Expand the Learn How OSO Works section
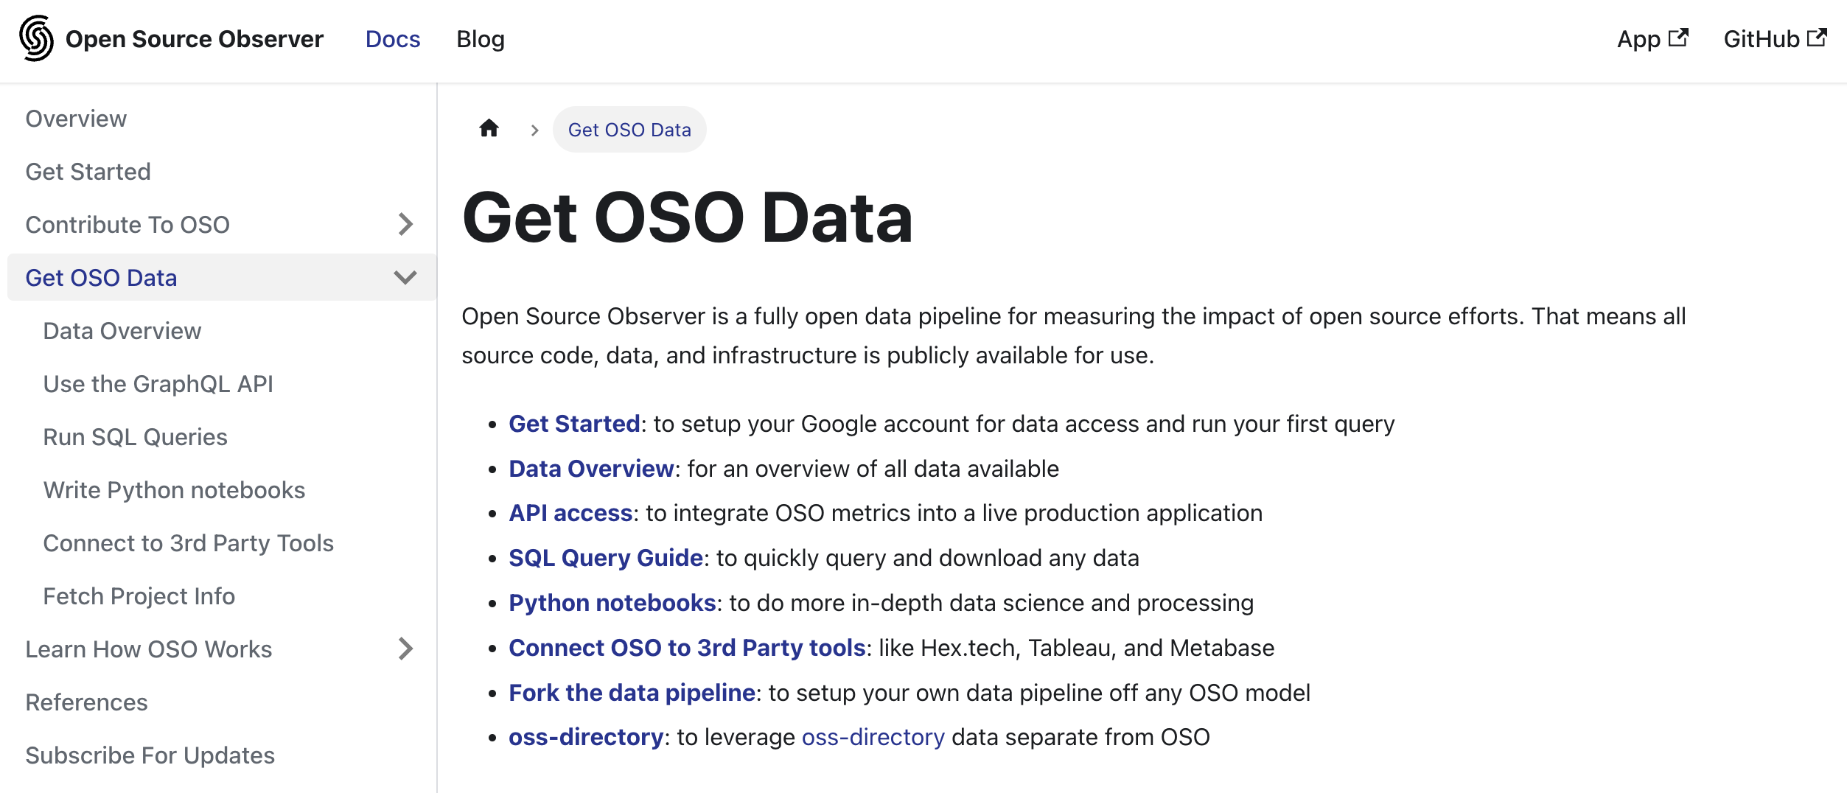This screenshot has height=793, width=1847. pyautogui.click(x=405, y=649)
